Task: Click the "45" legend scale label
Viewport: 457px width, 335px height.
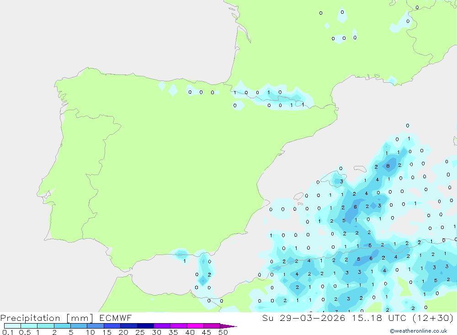Action: tap(207, 332)
